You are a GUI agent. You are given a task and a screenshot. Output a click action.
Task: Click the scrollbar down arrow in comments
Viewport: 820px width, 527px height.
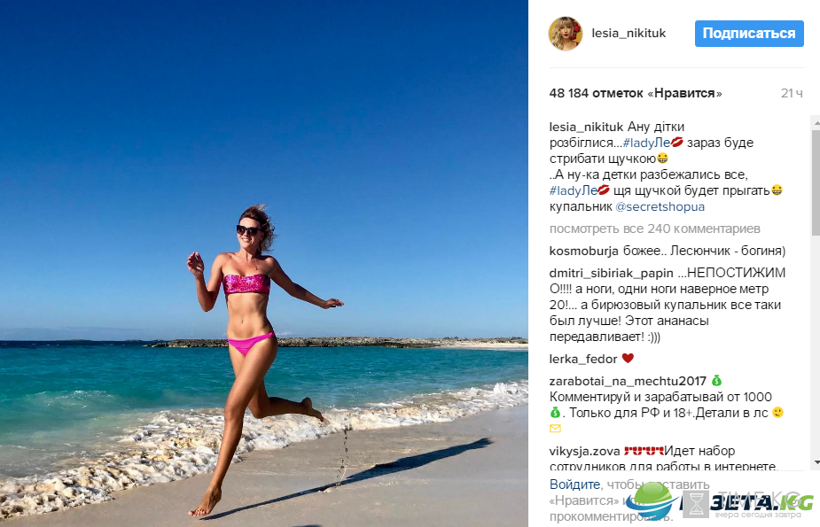coord(816,462)
